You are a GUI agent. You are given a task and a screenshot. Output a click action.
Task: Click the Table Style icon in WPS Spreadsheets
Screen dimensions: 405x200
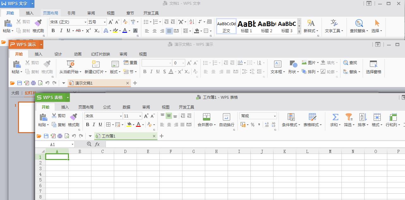(312, 117)
